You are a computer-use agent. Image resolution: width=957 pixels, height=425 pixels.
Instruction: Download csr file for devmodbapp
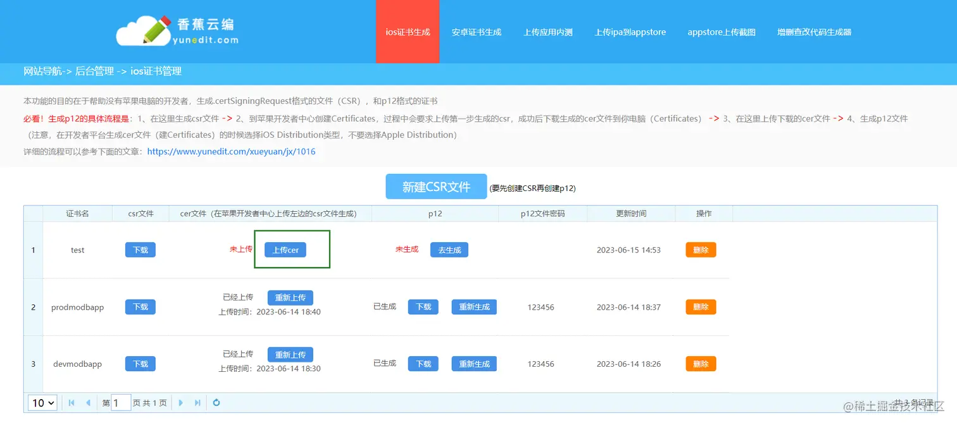coord(141,364)
